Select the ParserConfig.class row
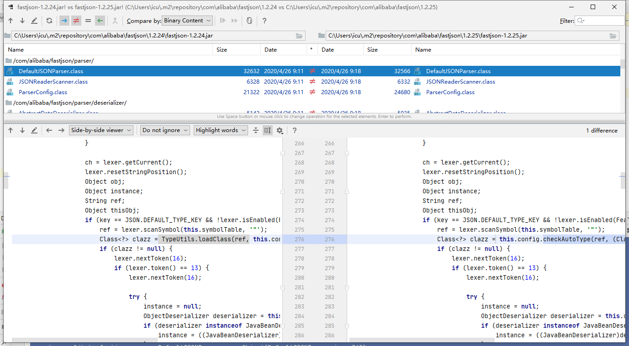The image size is (629, 346). (312, 92)
